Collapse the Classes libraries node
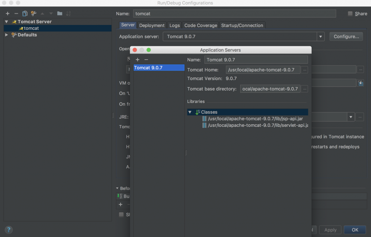The height and width of the screenshot is (237, 371). point(190,112)
